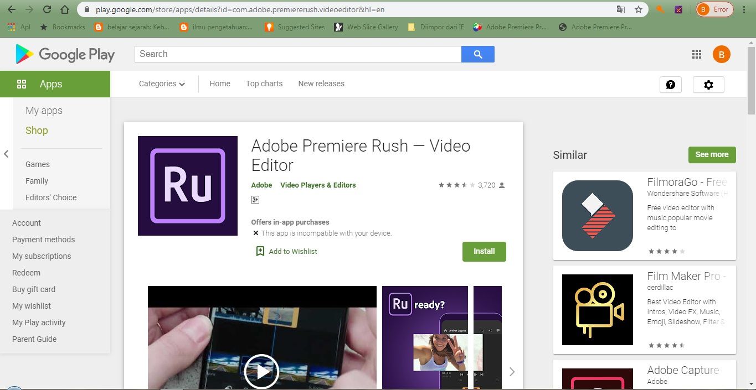Open the ilmu pengetahuan bookmark
Viewport: 756px width, 390px height.
[217, 27]
